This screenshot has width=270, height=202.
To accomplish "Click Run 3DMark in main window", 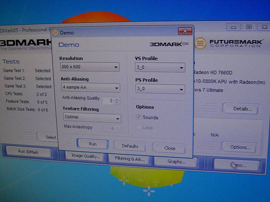I will 28,152.
